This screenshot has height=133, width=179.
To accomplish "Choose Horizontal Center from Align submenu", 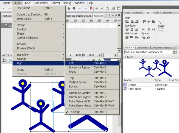I will click(x=79, y=68).
